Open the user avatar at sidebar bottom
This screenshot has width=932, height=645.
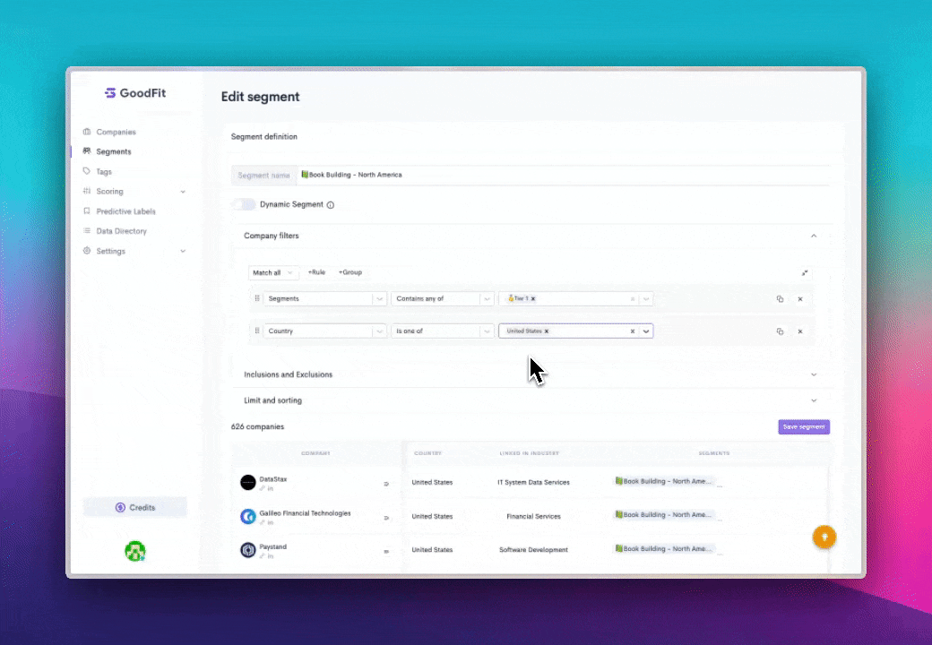coord(135,552)
